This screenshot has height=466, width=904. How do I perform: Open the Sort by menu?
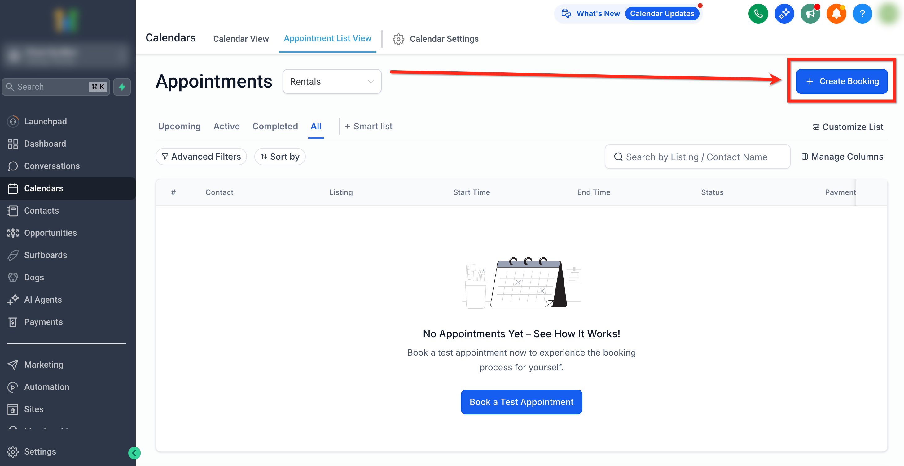(280, 156)
